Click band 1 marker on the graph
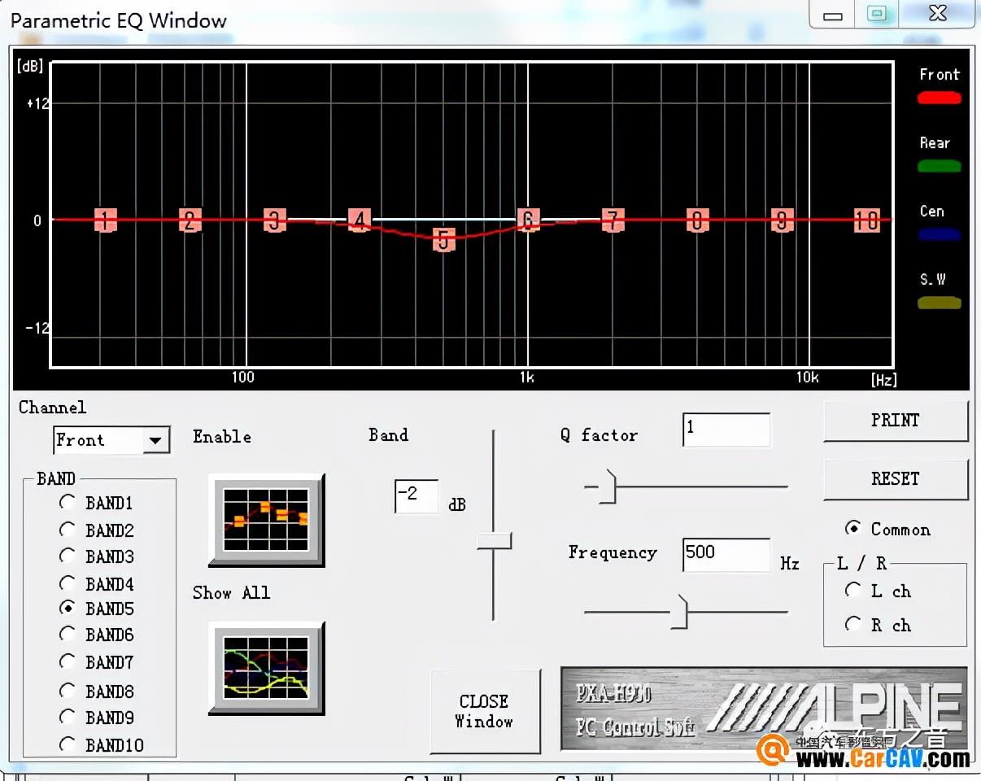The image size is (981, 781). [105, 220]
